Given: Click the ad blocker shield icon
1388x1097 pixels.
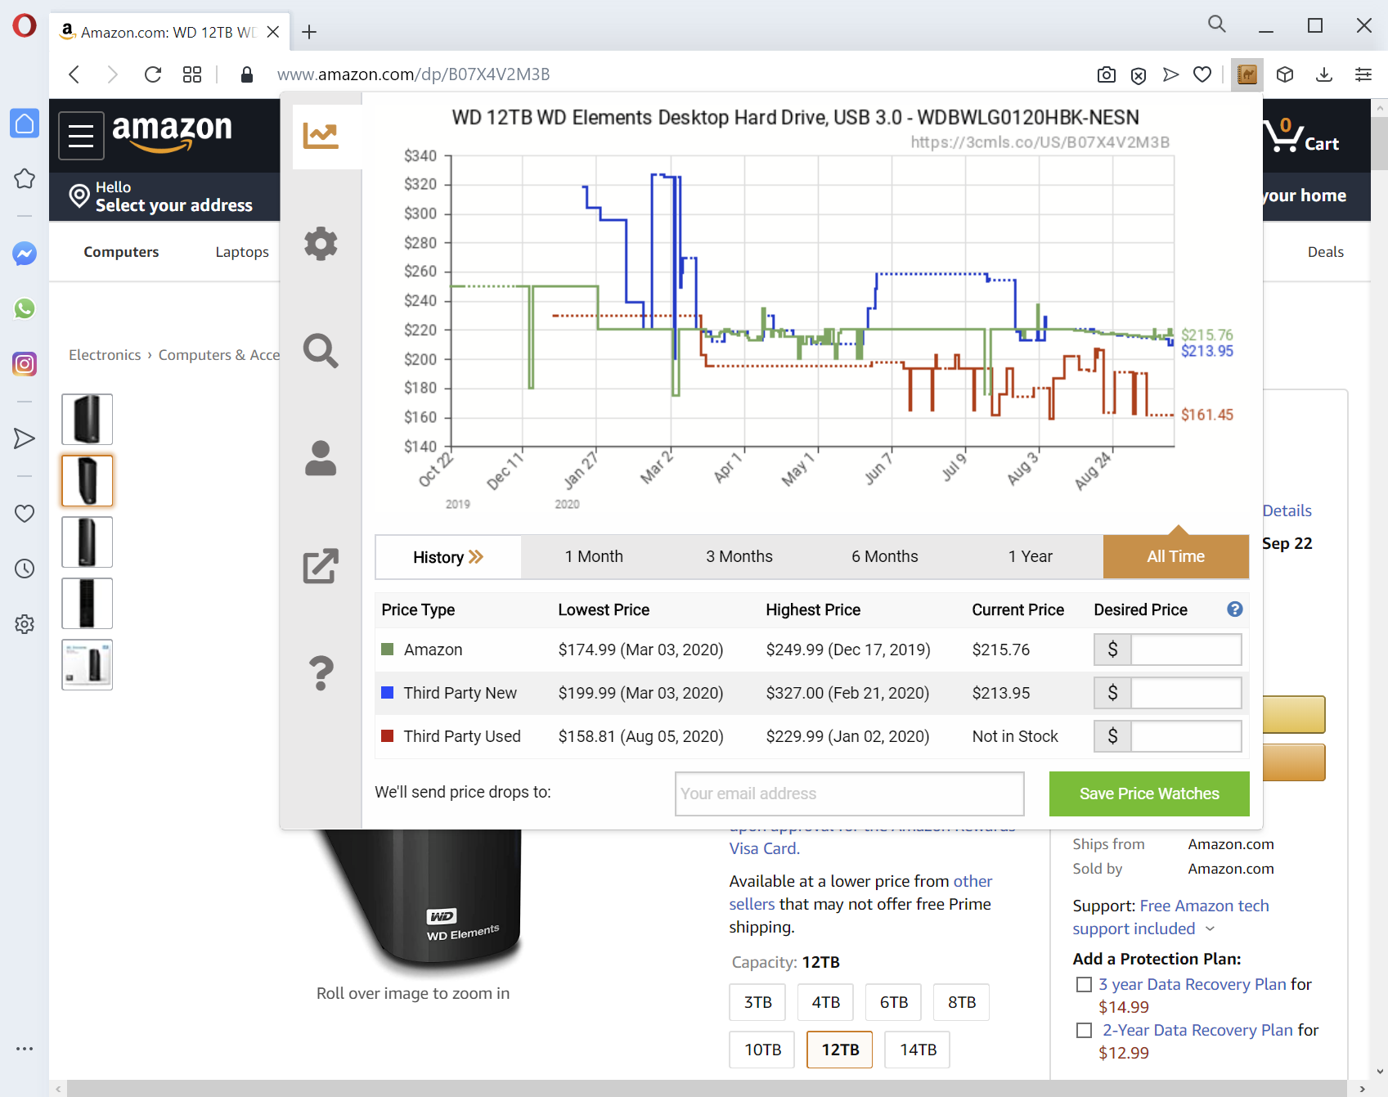Looking at the screenshot, I should click(1138, 75).
